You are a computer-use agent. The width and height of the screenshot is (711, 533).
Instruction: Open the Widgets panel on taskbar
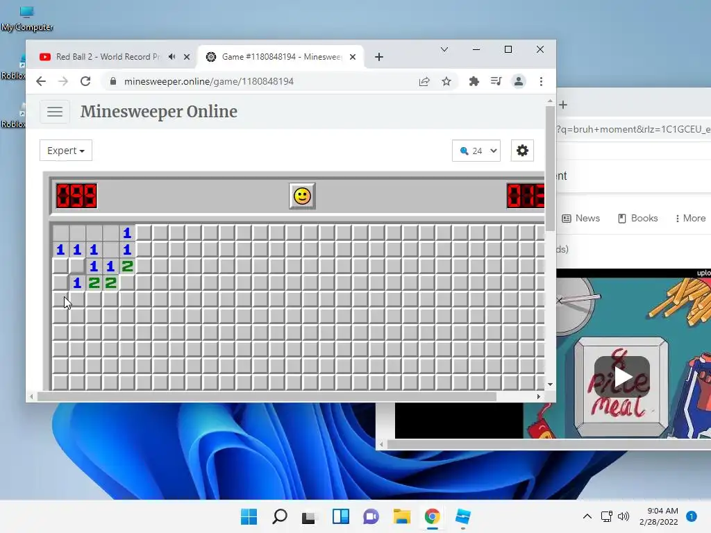[x=340, y=516]
